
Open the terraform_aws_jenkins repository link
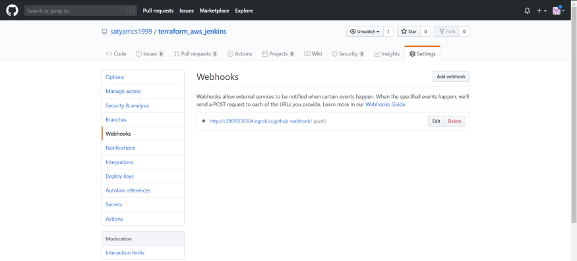click(x=192, y=32)
